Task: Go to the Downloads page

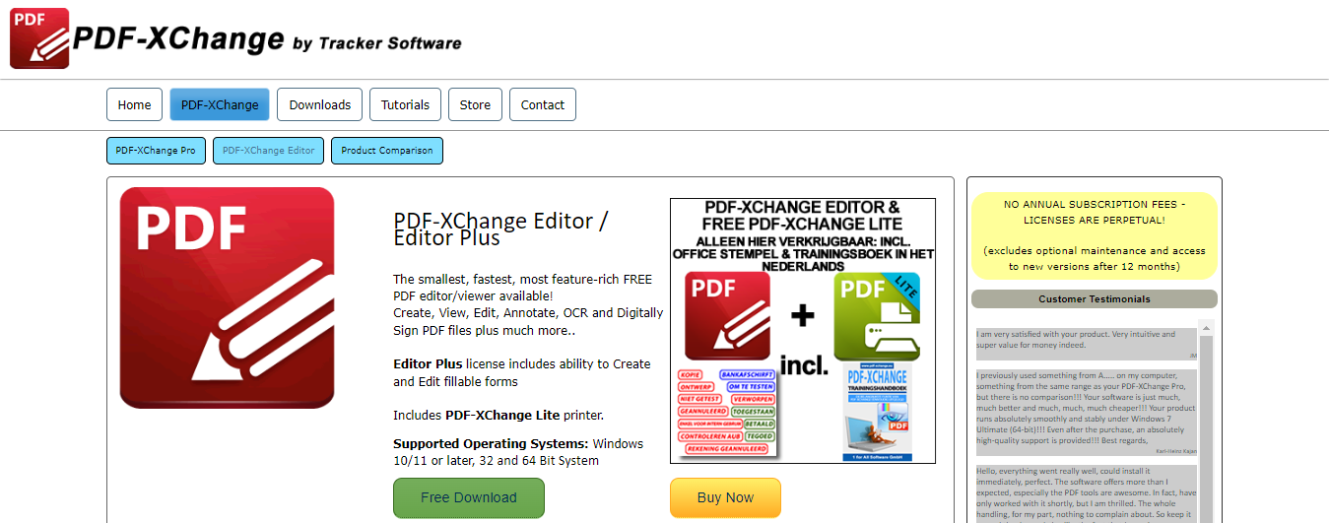Action: 320,104
